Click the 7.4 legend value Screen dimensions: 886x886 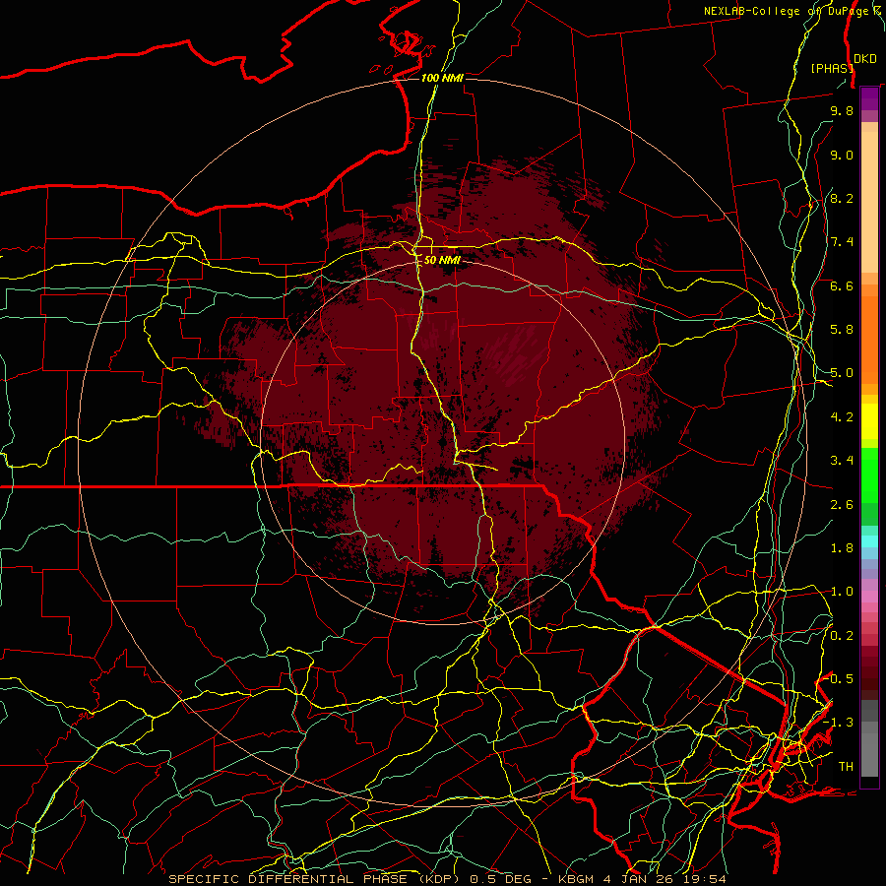(842, 242)
